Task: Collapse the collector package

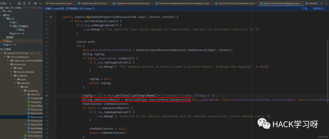Action: coord(12,76)
